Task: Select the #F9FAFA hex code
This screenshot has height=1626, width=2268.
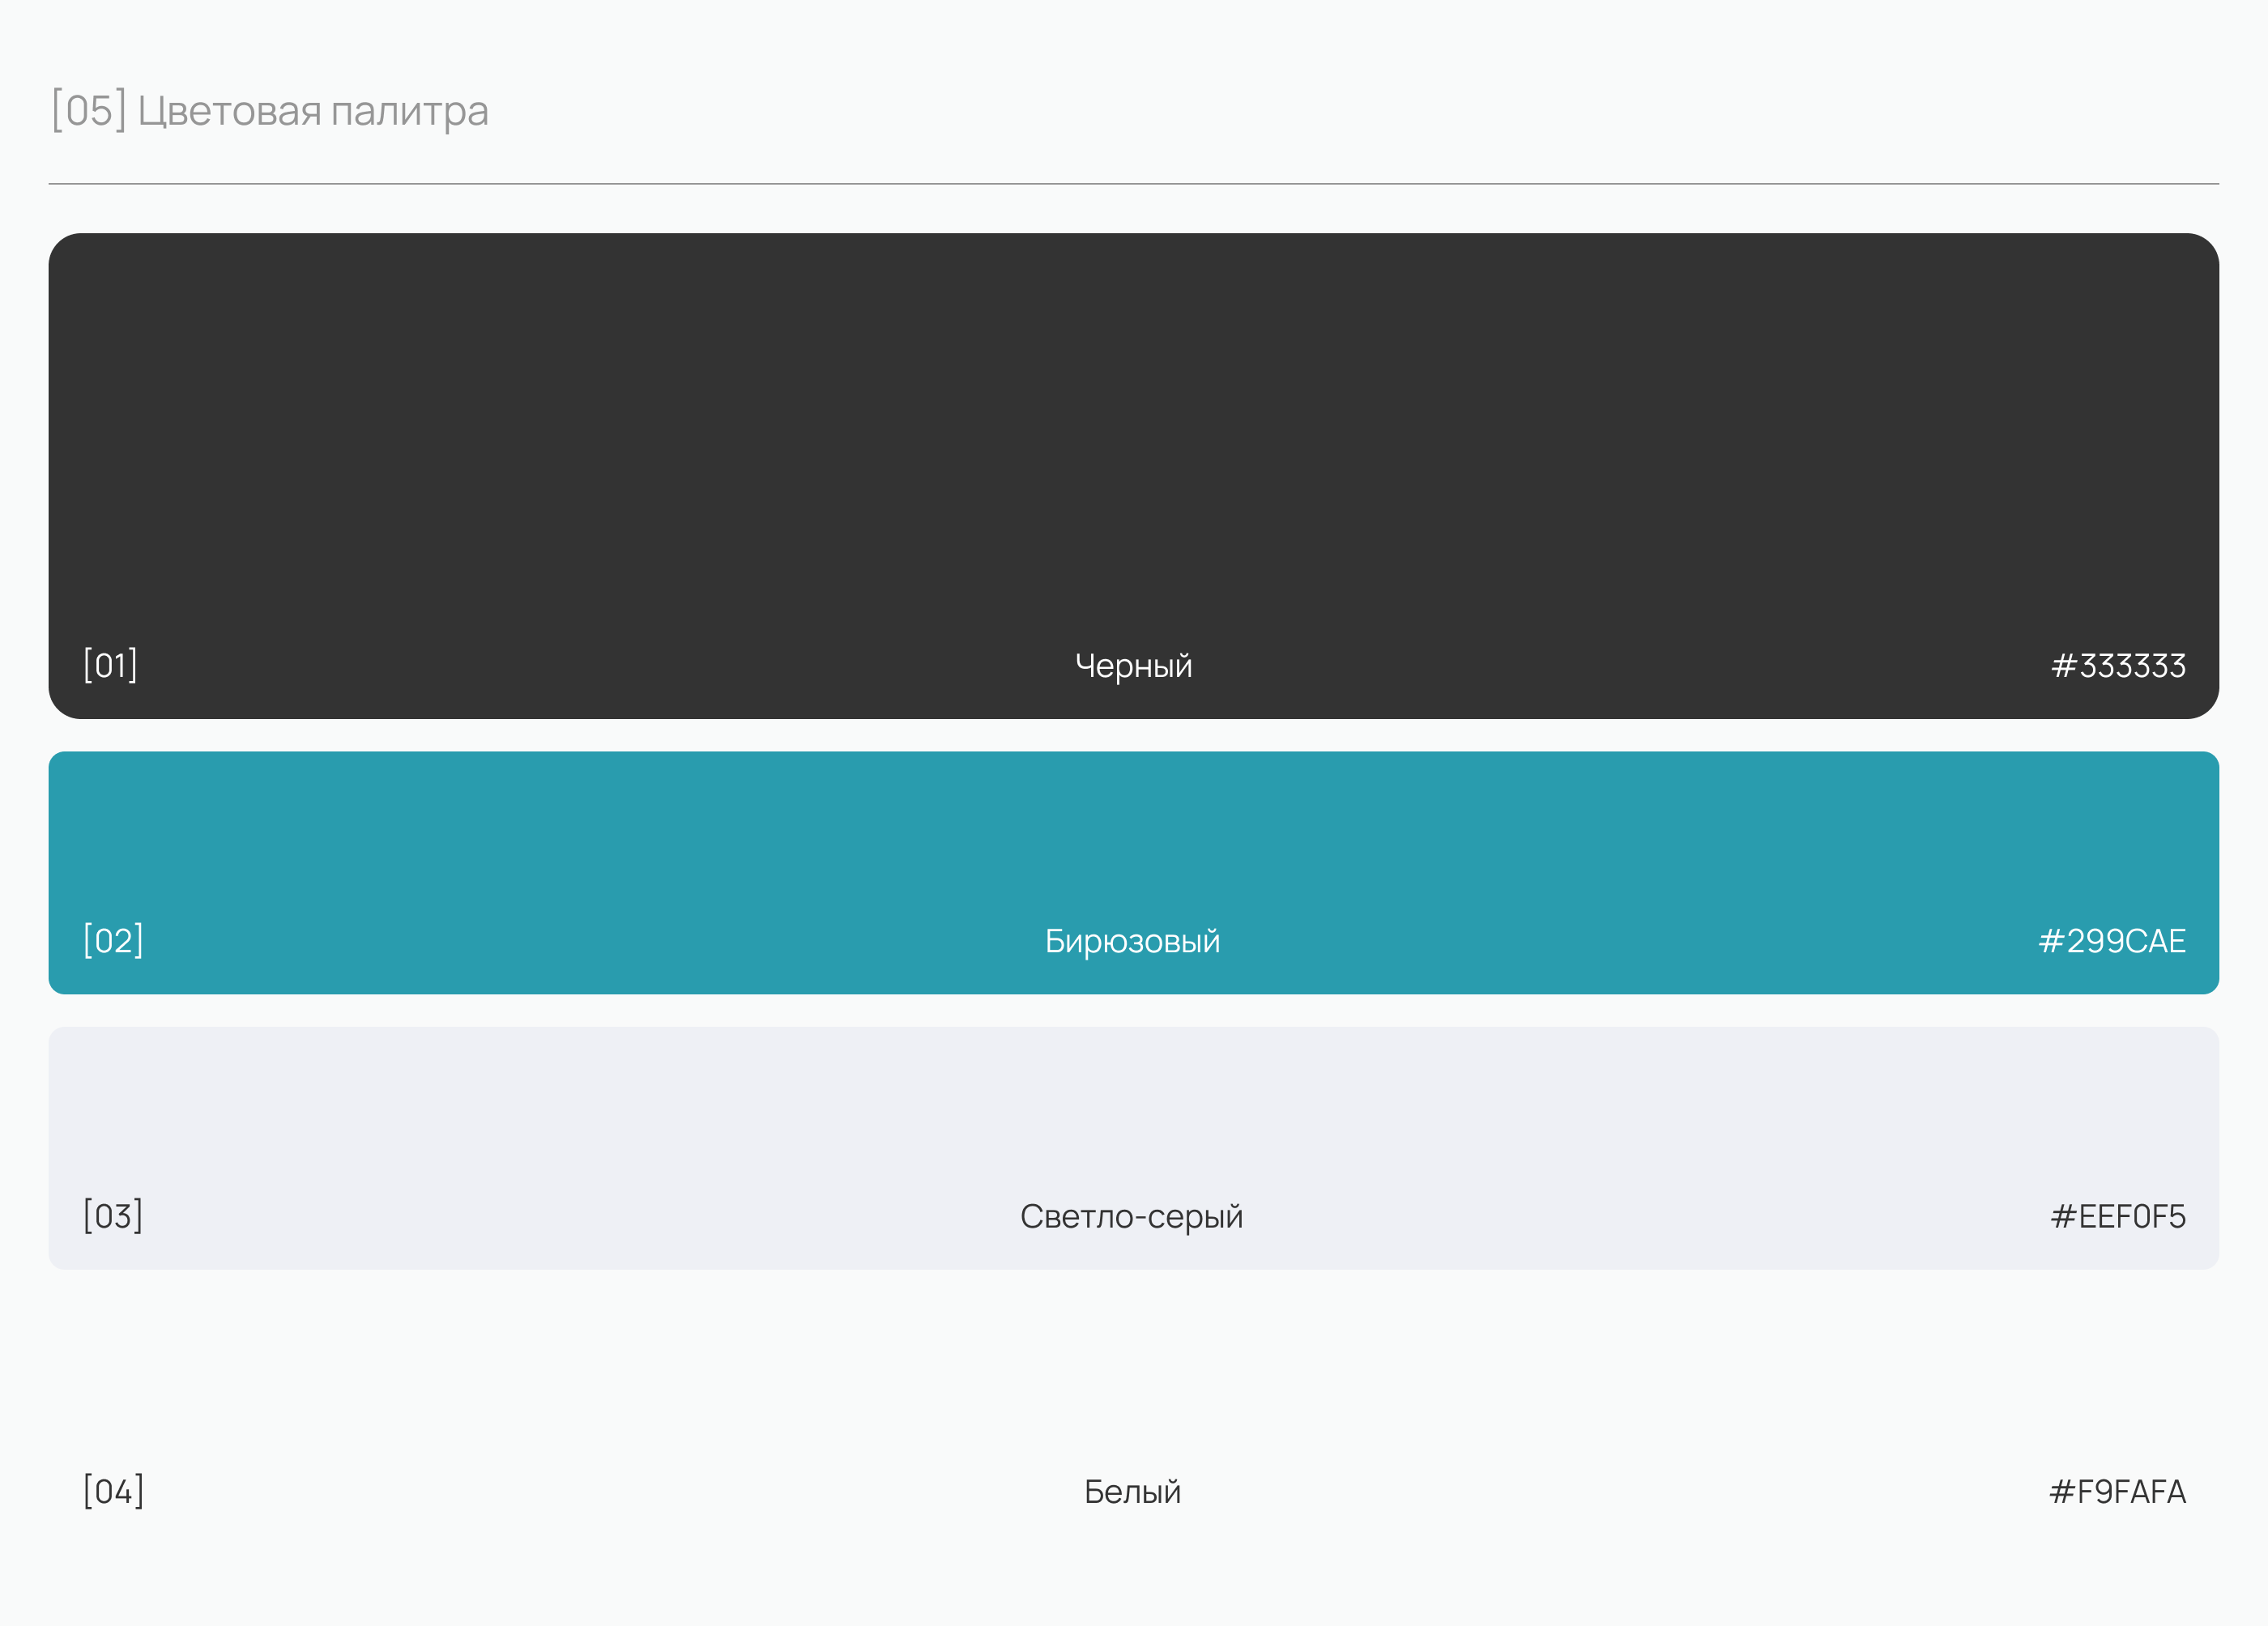Action: click(x=2117, y=1492)
